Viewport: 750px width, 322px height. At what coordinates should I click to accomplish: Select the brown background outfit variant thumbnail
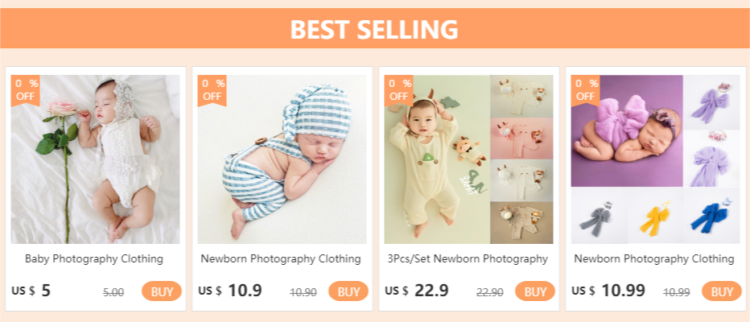(521, 222)
